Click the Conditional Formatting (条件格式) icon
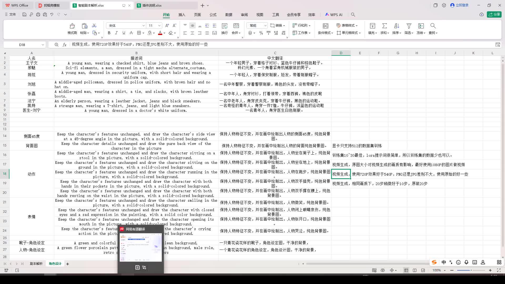Viewport: 505px width, 284px height. click(325, 26)
